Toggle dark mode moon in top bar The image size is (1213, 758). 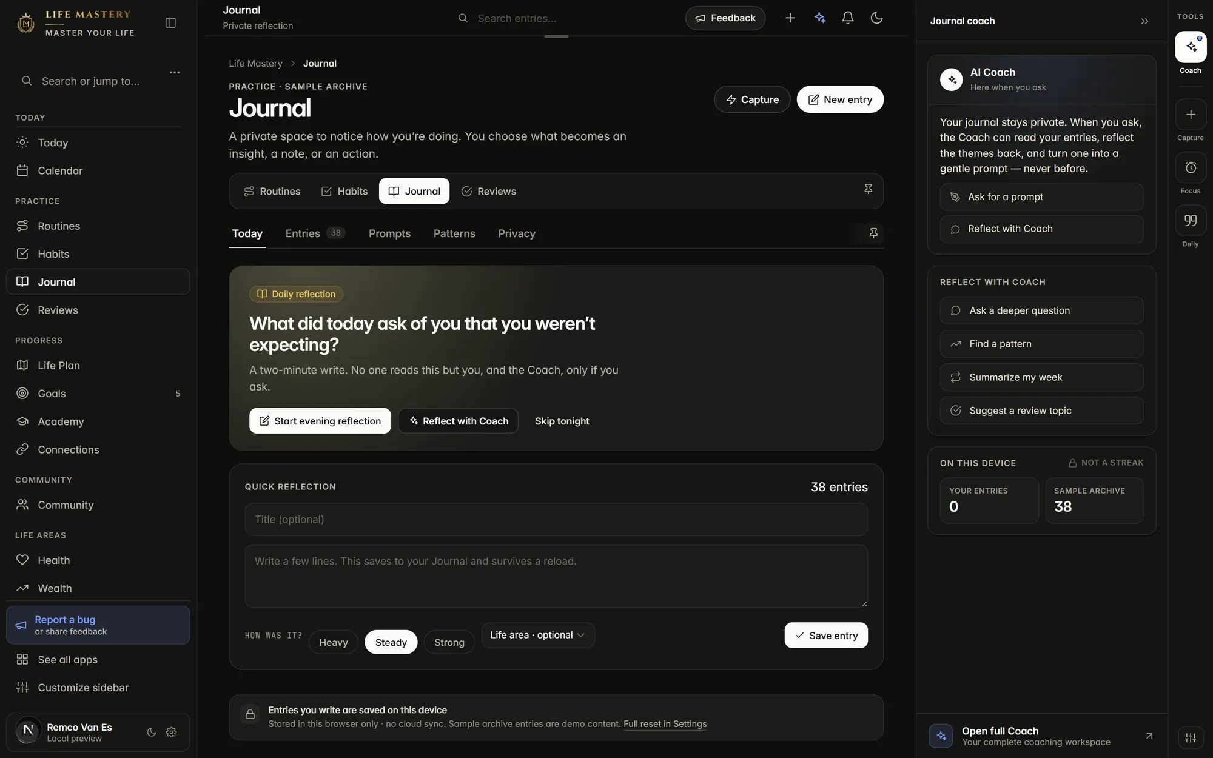876,18
